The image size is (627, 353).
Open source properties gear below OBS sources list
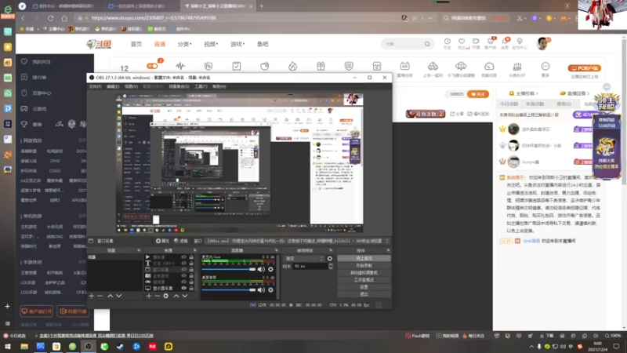point(166,296)
